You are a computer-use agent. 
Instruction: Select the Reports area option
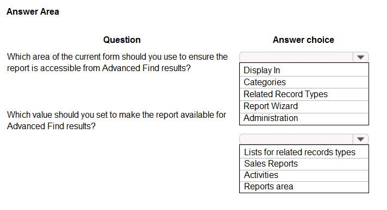point(304,187)
